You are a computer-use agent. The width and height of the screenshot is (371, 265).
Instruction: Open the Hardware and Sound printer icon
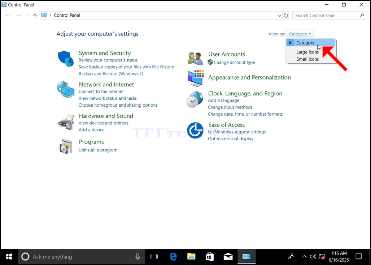coord(66,122)
